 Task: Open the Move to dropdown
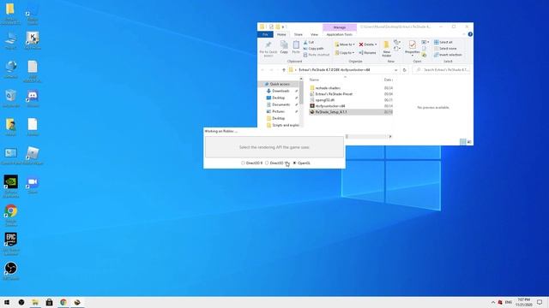[345, 44]
